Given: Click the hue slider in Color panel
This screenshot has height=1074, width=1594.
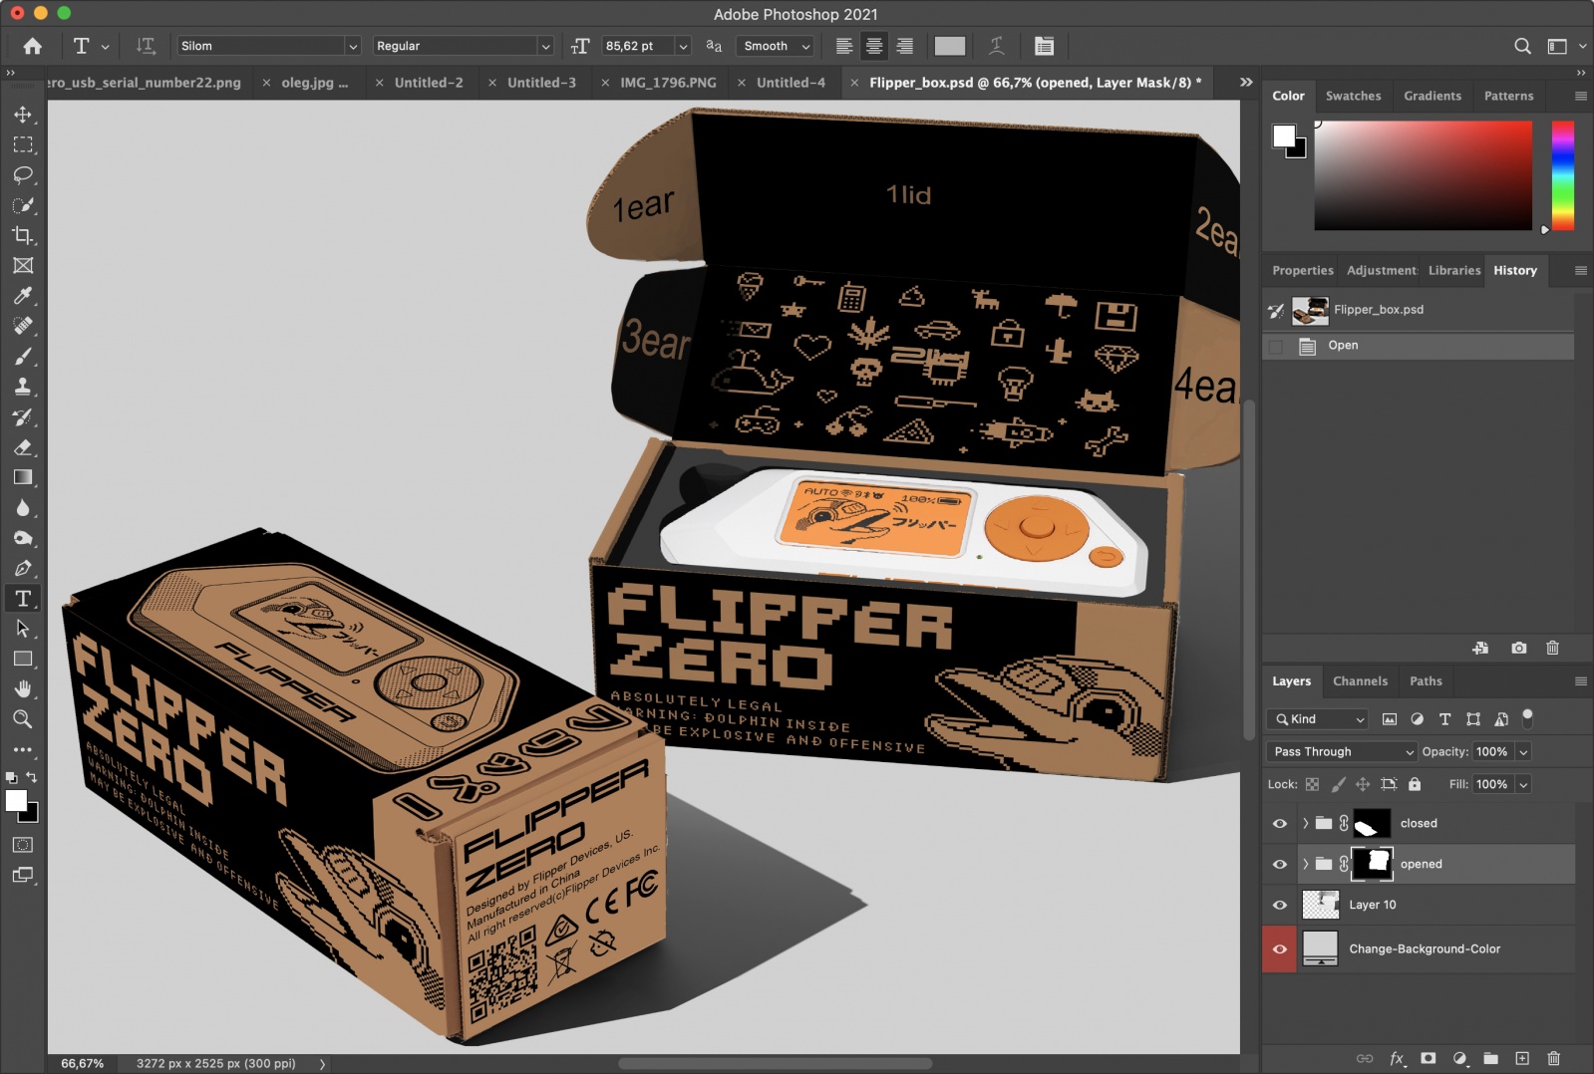Looking at the screenshot, I should click(x=1562, y=175).
